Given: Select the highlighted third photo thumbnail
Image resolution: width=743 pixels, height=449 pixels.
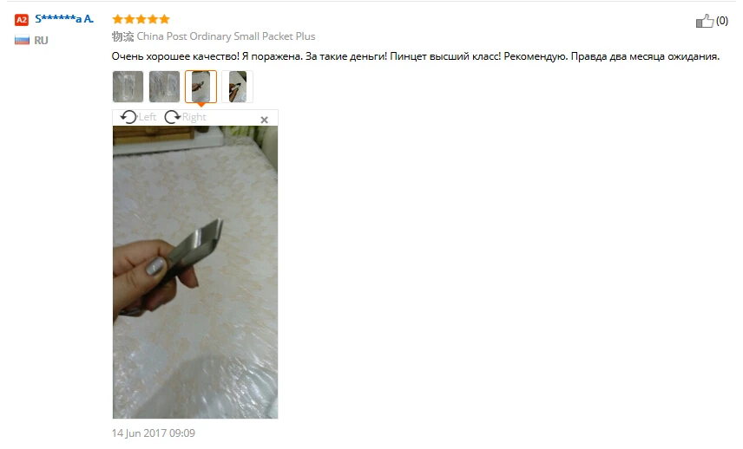Looking at the screenshot, I should (x=201, y=87).
